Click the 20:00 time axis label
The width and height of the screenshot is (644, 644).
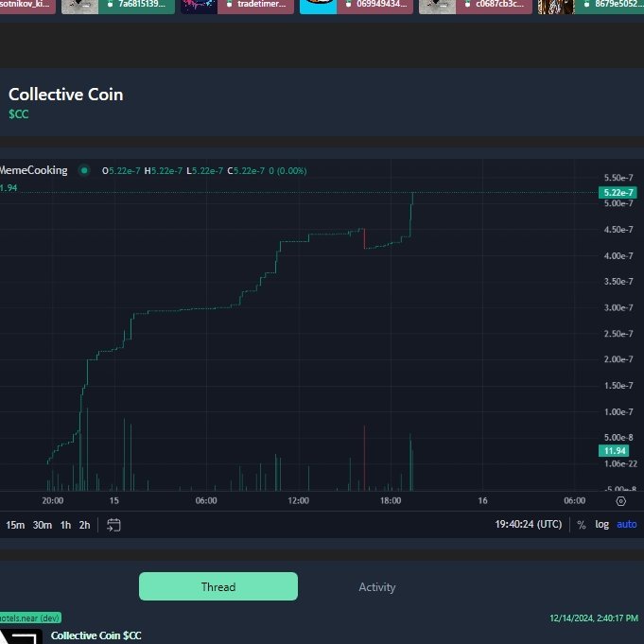click(x=53, y=500)
